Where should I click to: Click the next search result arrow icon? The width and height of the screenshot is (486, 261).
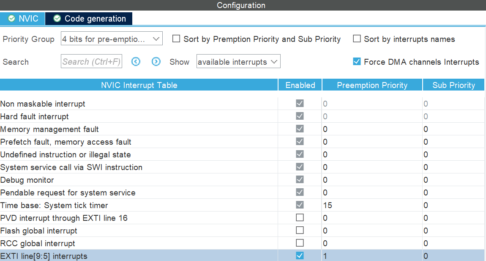[156, 62]
